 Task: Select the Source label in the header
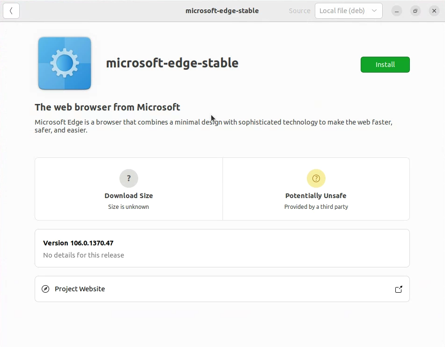[x=299, y=10]
